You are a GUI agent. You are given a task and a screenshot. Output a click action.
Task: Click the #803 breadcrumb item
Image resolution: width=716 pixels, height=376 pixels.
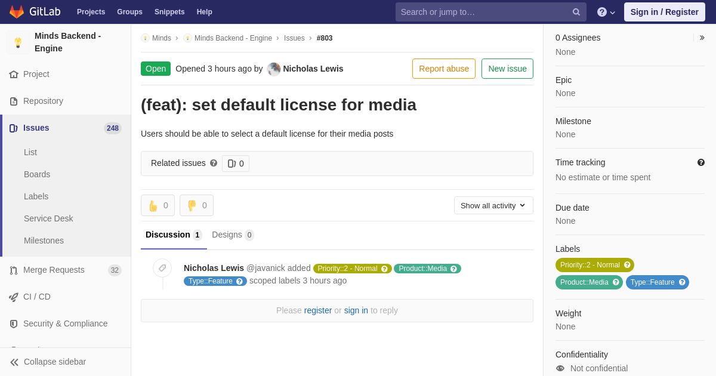(x=325, y=38)
